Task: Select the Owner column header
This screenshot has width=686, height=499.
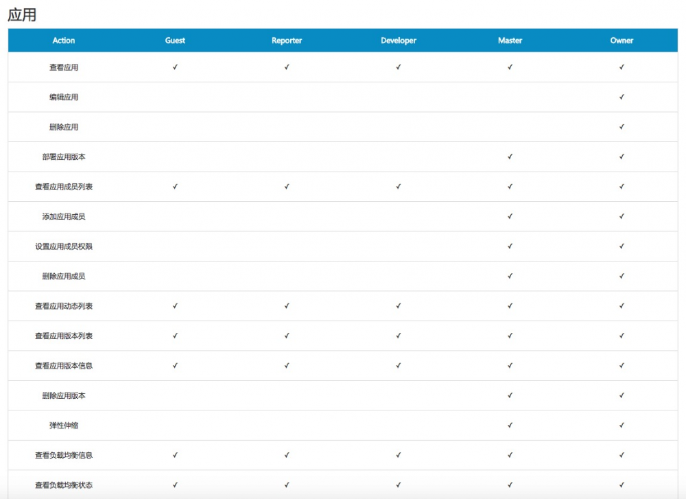Action: point(621,40)
